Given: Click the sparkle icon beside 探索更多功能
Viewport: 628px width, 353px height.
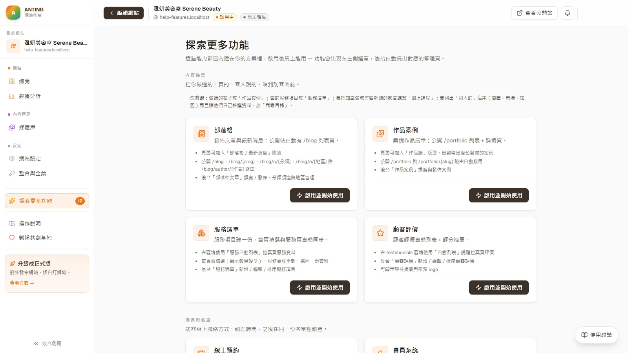Looking at the screenshot, I should pyautogui.click(x=12, y=201).
